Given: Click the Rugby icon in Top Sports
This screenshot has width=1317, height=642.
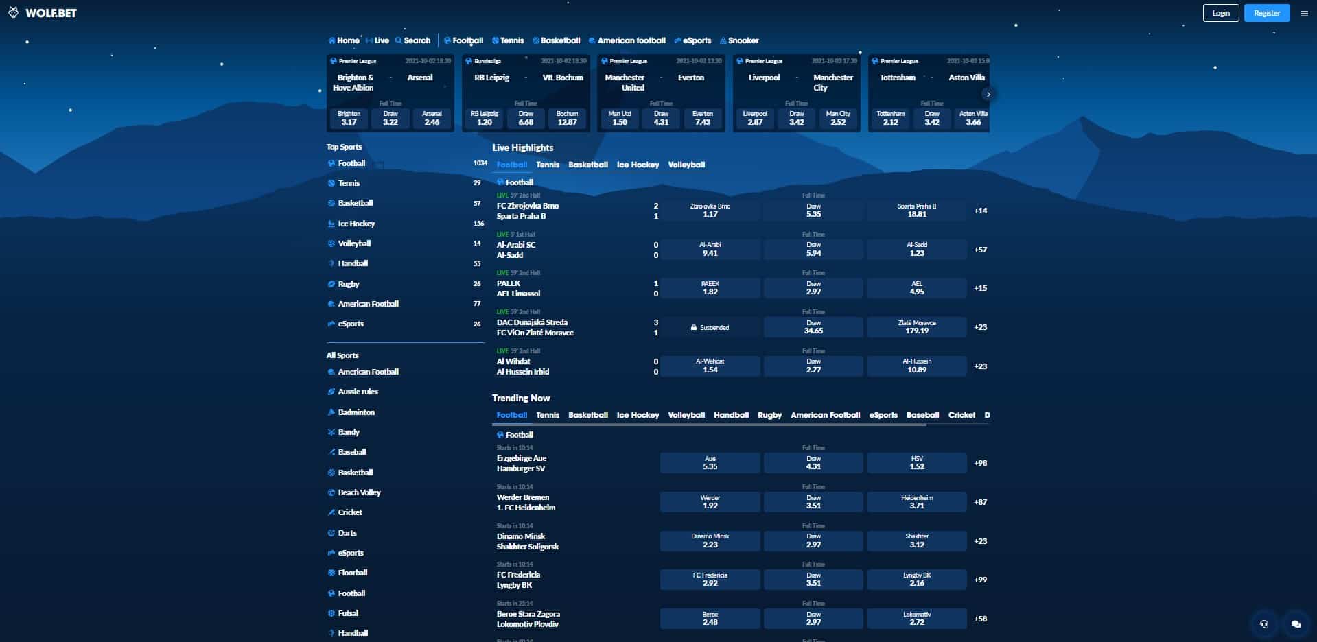Looking at the screenshot, I should pos(331,284).
